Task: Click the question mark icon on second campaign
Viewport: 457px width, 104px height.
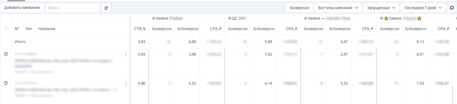Action: 6,83
